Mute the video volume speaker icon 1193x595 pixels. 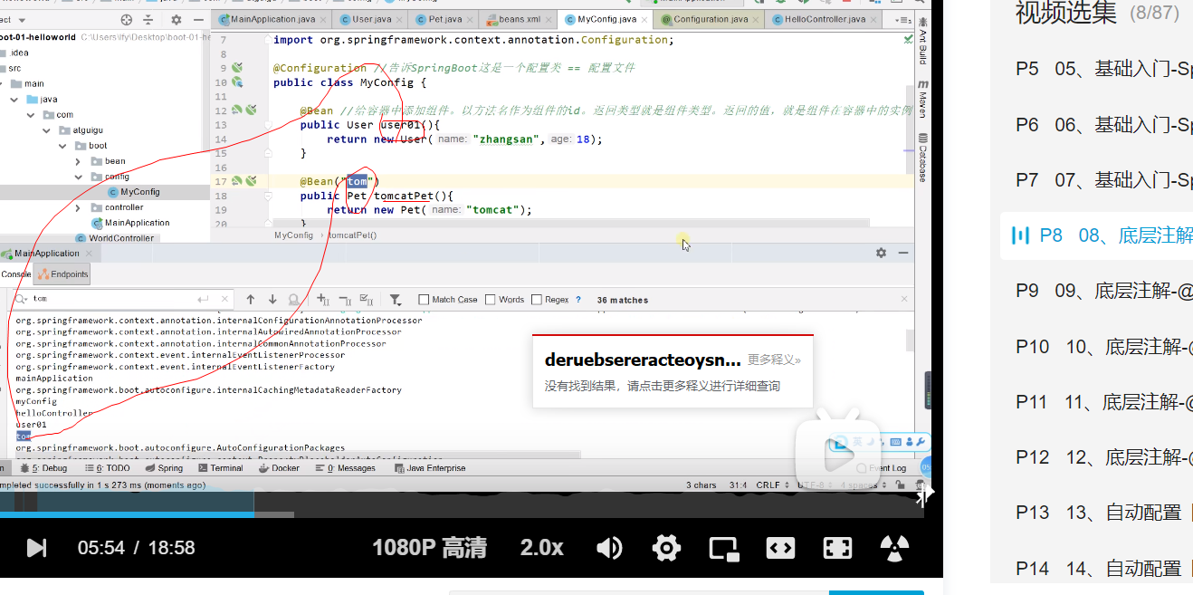pyautogui.click(x=609, y=547)
